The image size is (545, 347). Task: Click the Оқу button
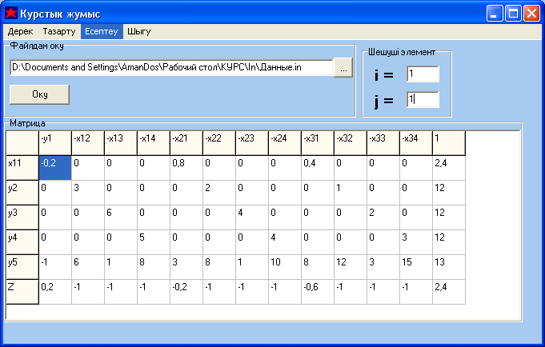[x=40, y=94]
